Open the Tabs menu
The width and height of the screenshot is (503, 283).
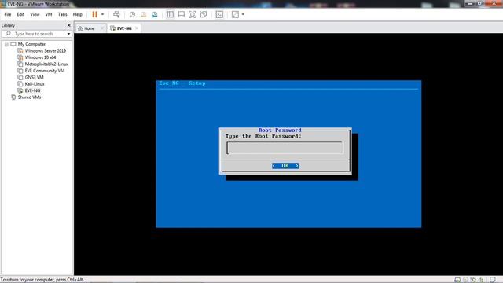pyautogui.click(x=62, y=14)
